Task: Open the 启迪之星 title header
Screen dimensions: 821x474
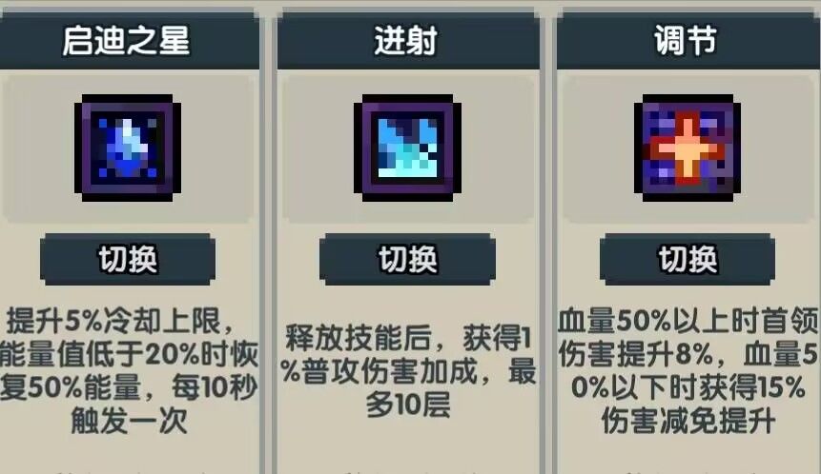Action: click(x=128, y=41)
